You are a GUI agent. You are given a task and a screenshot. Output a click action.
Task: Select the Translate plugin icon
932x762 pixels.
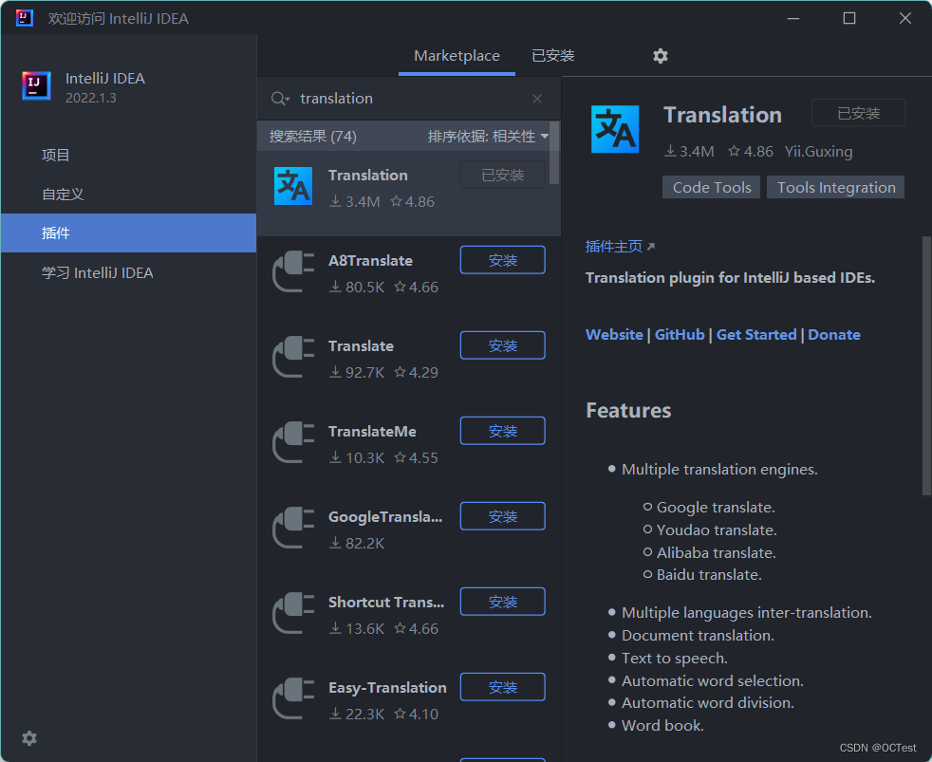pos(293,357)
